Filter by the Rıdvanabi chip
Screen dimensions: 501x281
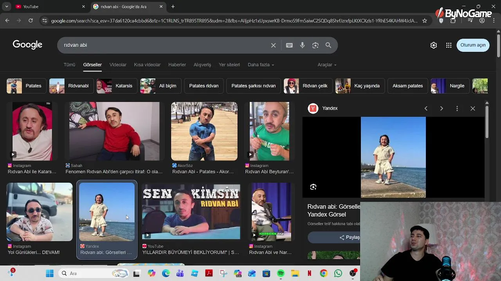[71, 86]
